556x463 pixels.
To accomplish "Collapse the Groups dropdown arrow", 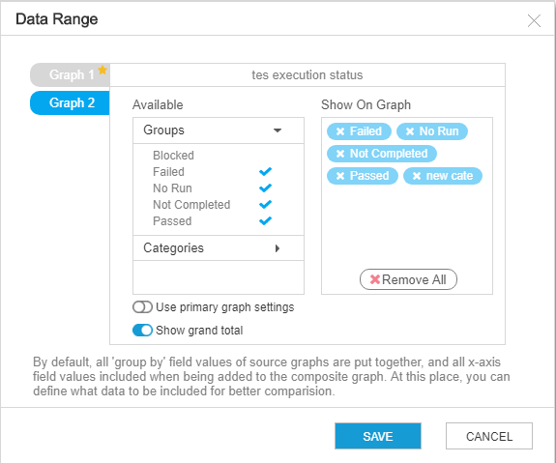I will [x=278, y=130].
